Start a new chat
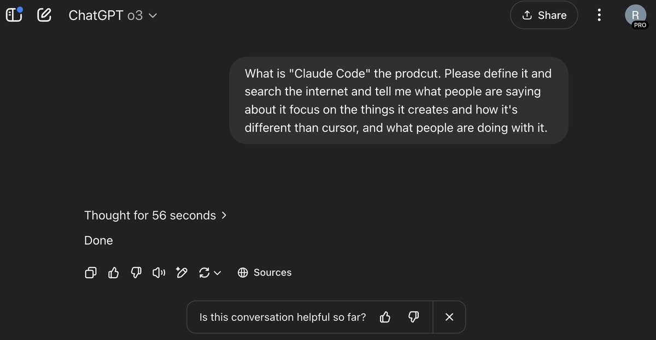656x340 pixels. [44, 15]
